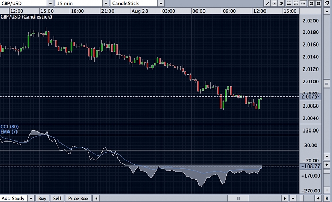
Task: Choose the solid-top dashed line style icon
Action: tap(303, 3)
